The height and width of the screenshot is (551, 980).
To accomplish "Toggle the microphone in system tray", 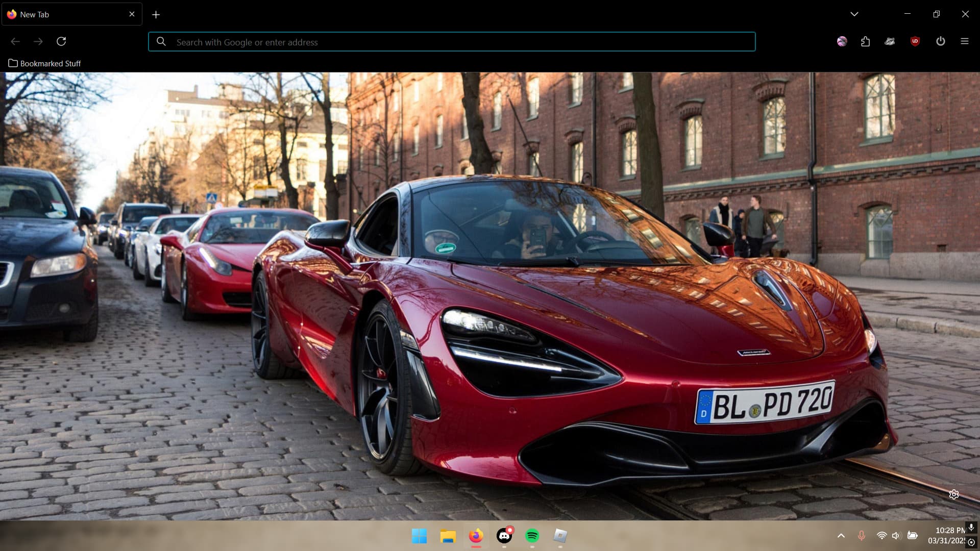I will pos(861,536).
